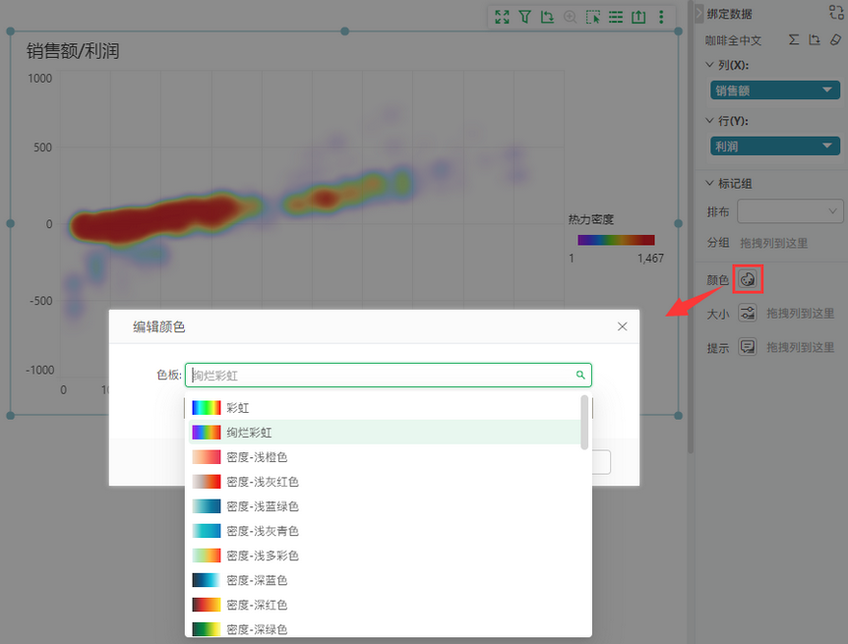Choose the 密度-深绿色 palette

[384, 629]
